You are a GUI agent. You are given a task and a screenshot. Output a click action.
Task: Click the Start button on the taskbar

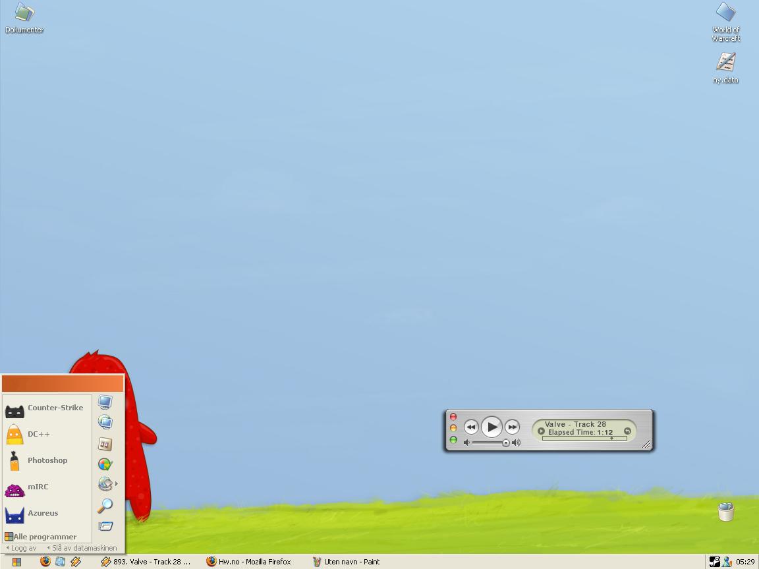coord(16,562)
